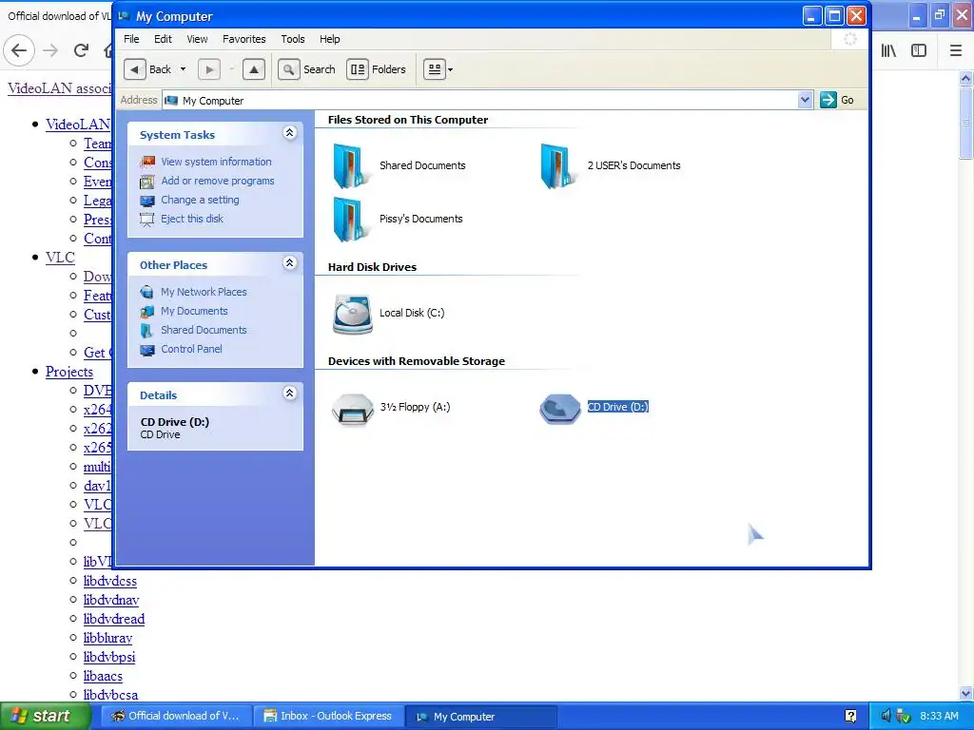Screen dimensions: 974x730
Task: Click the Control Panel sidebar icon
Action: (x=147, y=350)
